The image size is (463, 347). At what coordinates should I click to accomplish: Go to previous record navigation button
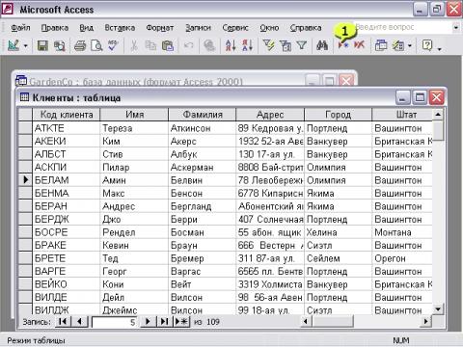(x=79, y=321)
